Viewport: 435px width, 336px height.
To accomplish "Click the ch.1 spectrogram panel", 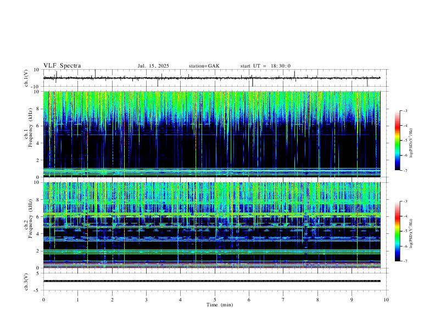I will [212, 134].
